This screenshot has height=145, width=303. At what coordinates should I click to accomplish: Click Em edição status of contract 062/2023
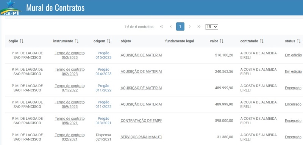(x=293, y=72)
